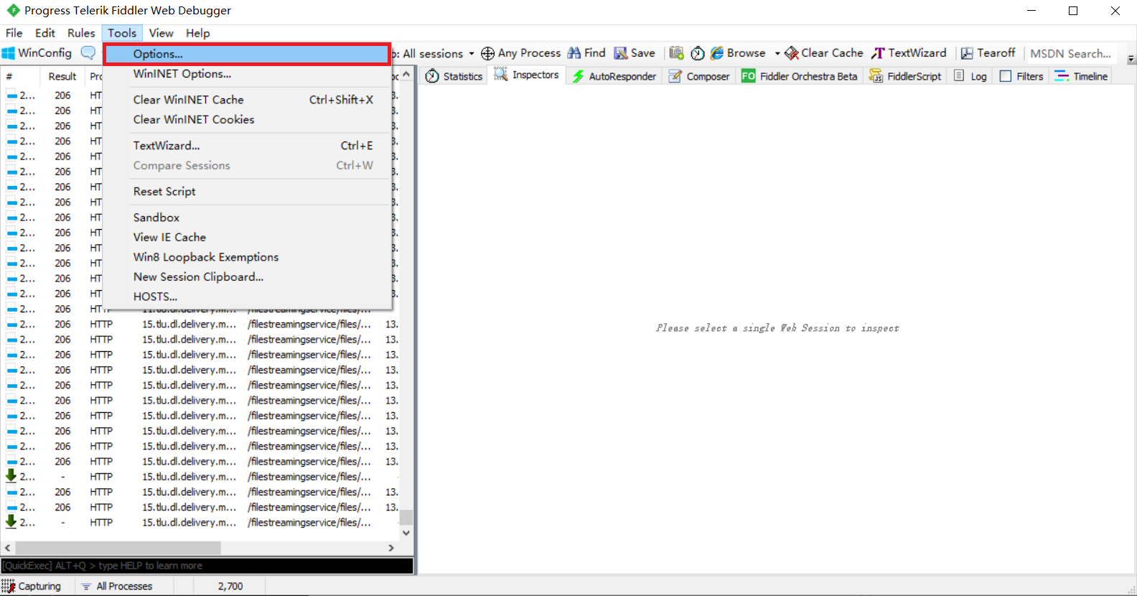This screenshot has height=596, width=1137.
Task: Click the comment bubble icon beside WinConfig
Action: click(x=88, y=53)
